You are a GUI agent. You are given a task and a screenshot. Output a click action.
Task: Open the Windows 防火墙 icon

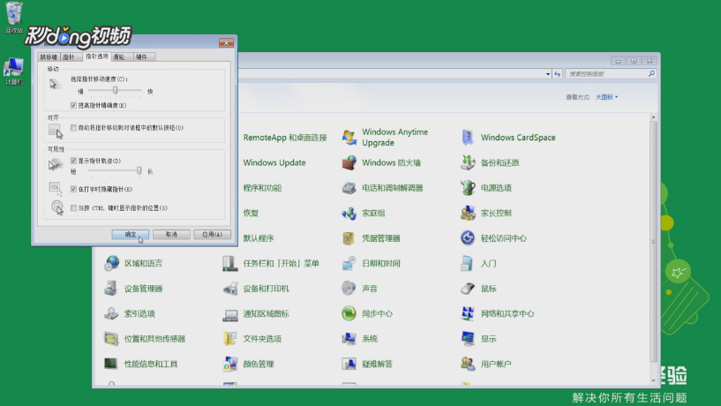349,162
